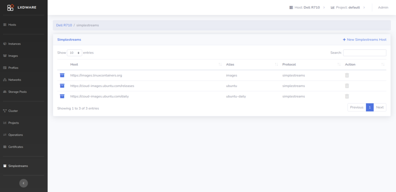Click archive icon for ubuntu-daily row
Viewport: 396px width, 192px height.
click(x=62, y=96)
